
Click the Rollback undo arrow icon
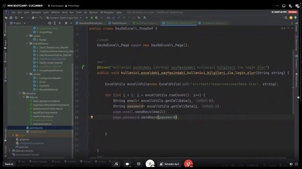(139, 18)
